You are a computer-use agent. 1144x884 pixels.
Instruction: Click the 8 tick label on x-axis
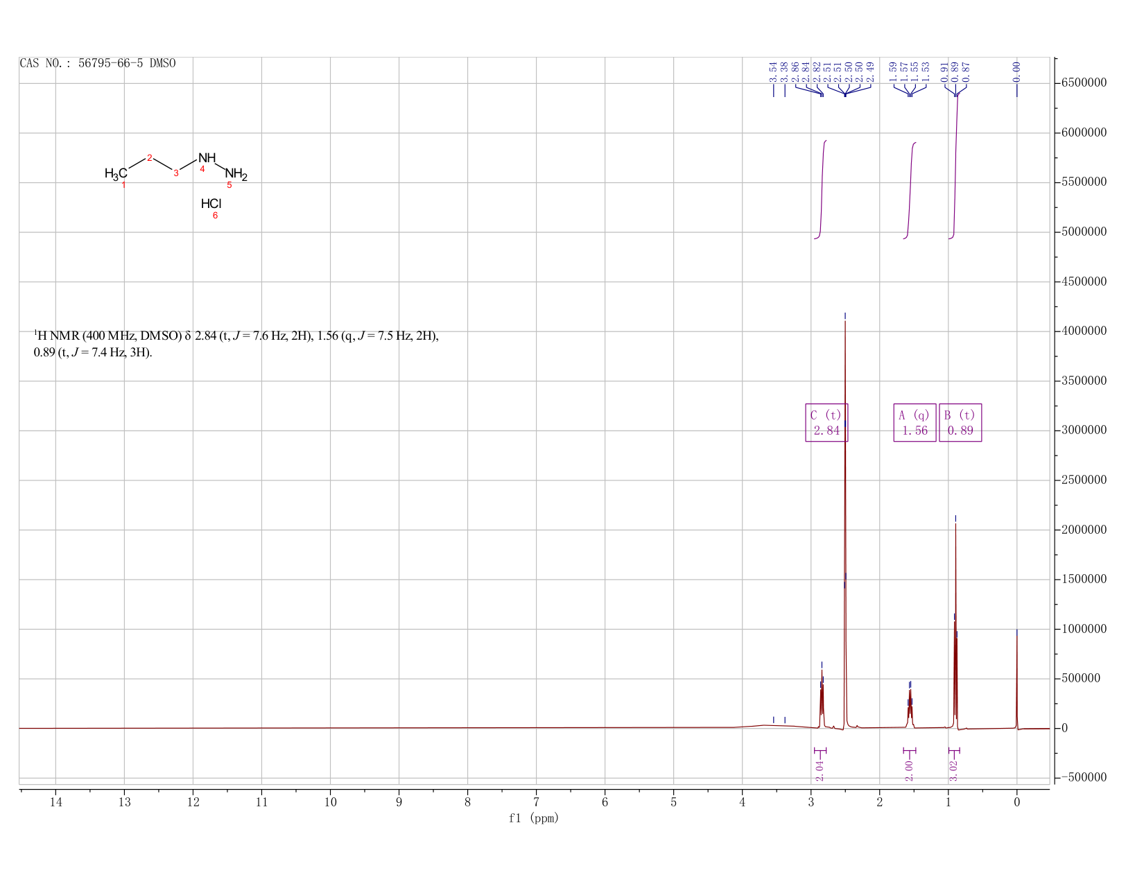coord(468,802)
